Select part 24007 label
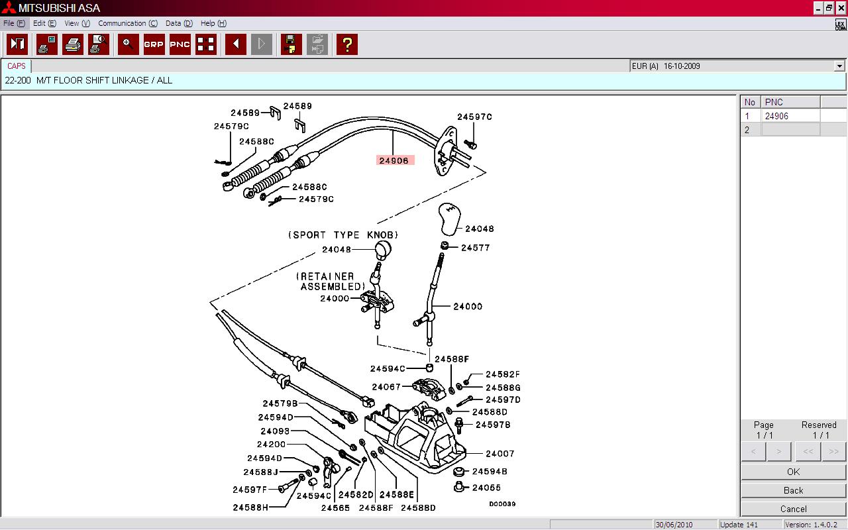The height and width of the screenshot is (530, 848). [500, 454]
